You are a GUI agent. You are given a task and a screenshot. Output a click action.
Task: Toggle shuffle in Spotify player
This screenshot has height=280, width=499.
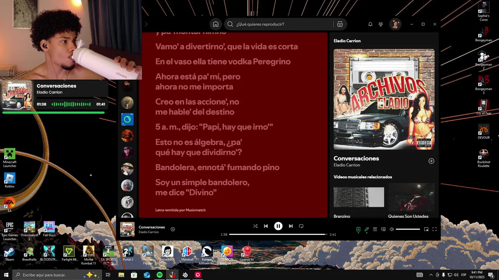[255, 226]
